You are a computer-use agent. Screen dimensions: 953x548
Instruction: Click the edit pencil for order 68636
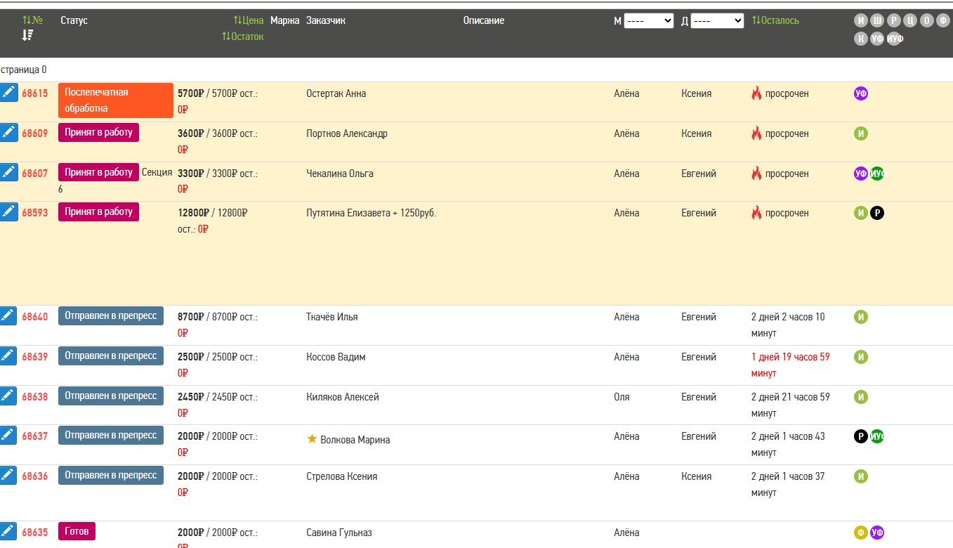(8, 475)
